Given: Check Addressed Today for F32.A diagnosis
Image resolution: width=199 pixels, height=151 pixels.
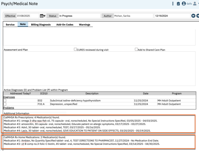Looking at the screenshot, I should (5, 104).
